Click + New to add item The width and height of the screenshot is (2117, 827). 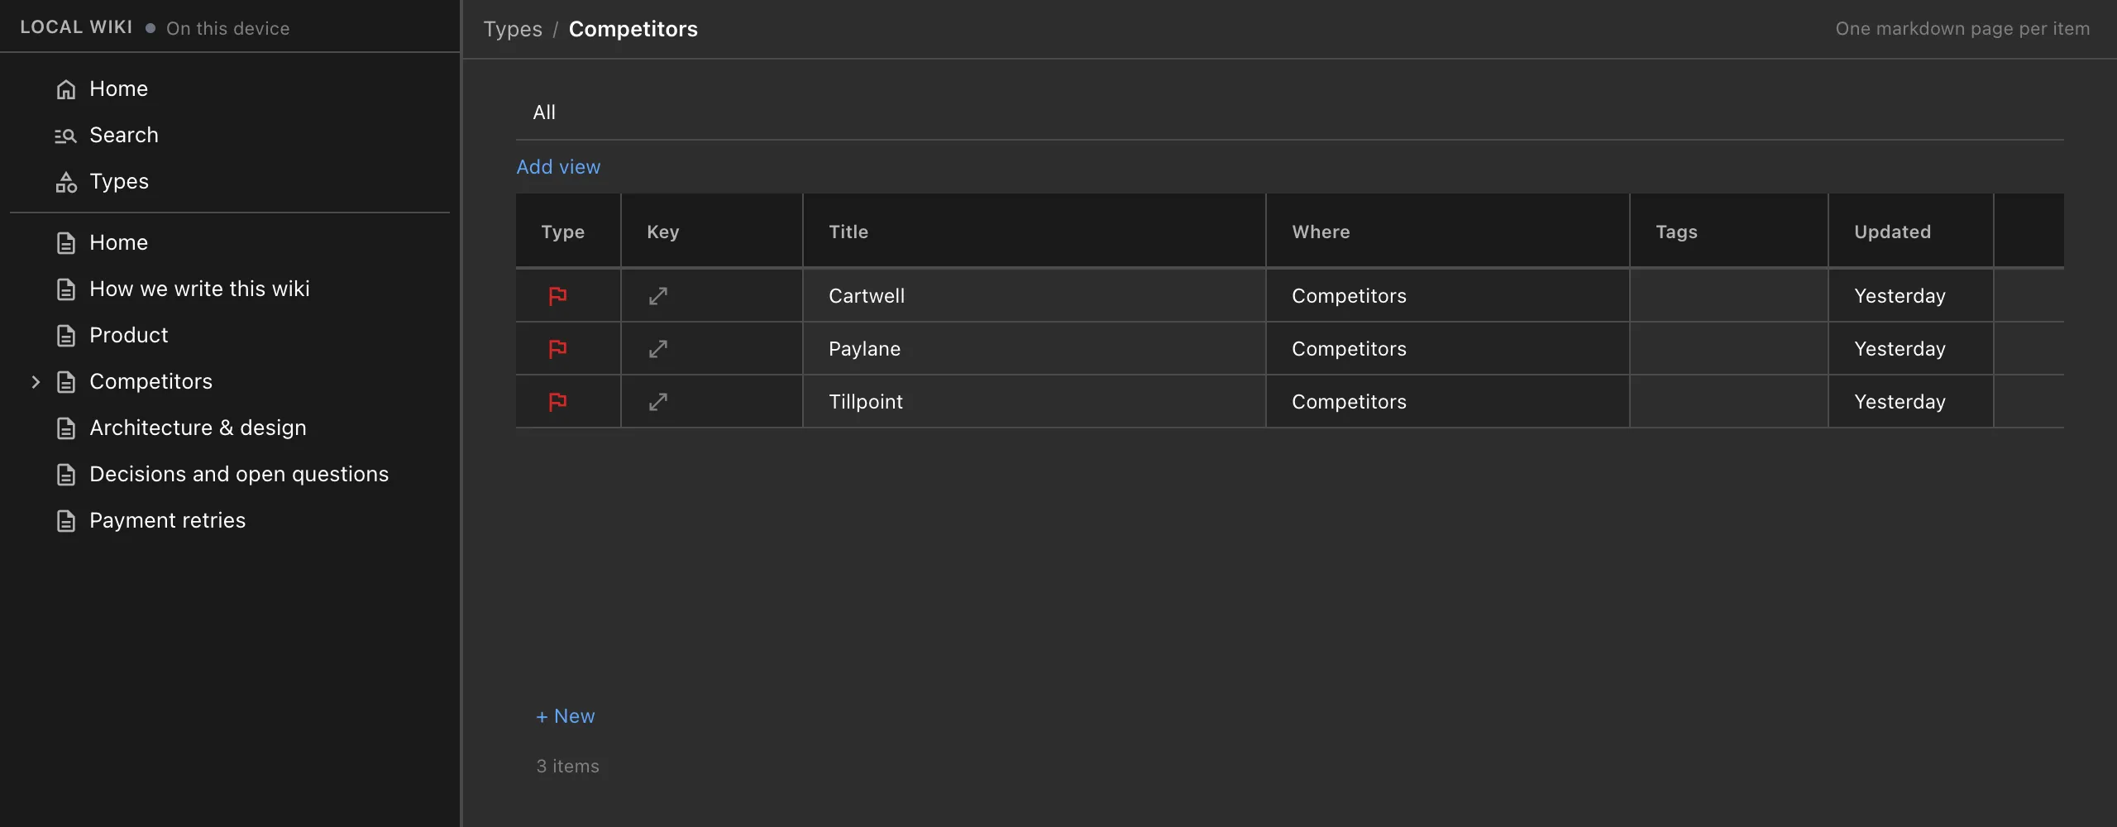click(x=566, y=716)
